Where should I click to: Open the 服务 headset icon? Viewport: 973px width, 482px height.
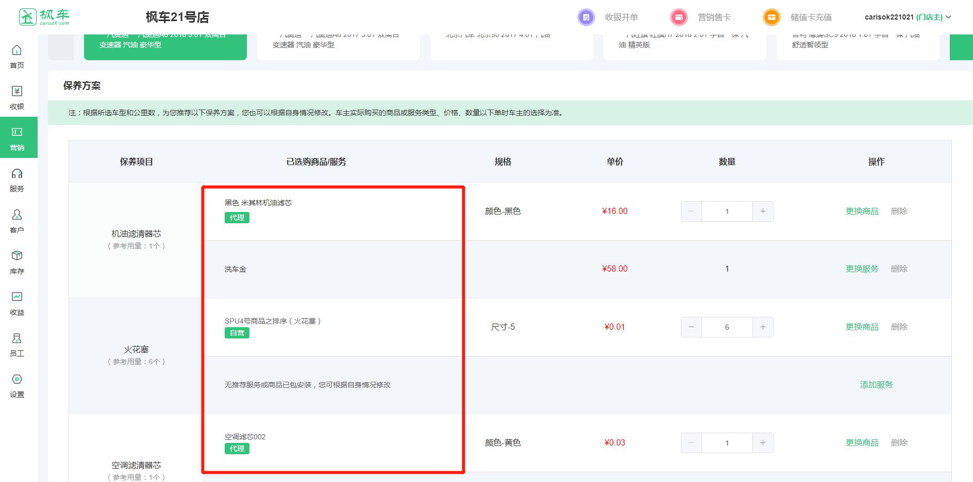coord(17,173)
